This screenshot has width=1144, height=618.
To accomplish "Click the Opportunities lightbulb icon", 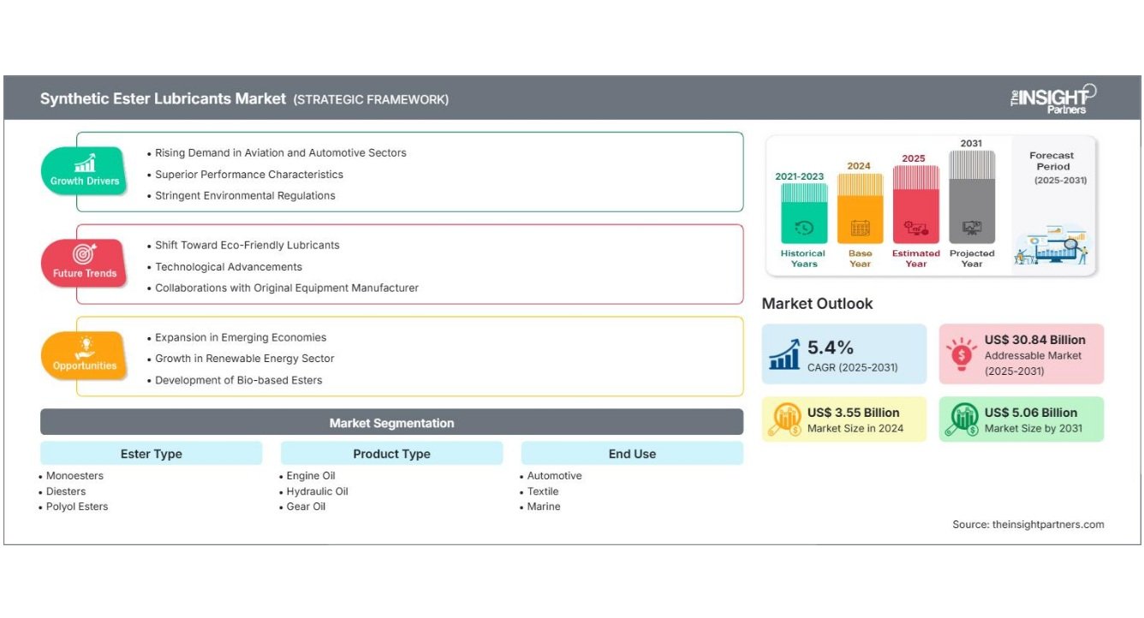I will coord(85,347).
